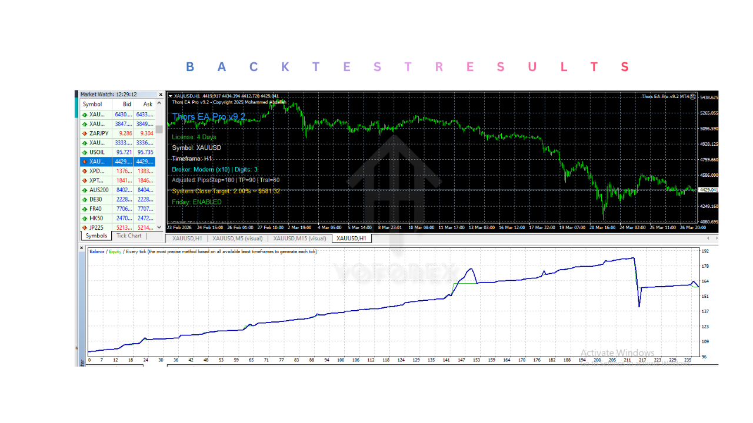Screen dimensions: 753x423
Task: Click the red down-arrow icon beside JP225
Action: pyautogui.click(x=84, y=227)
